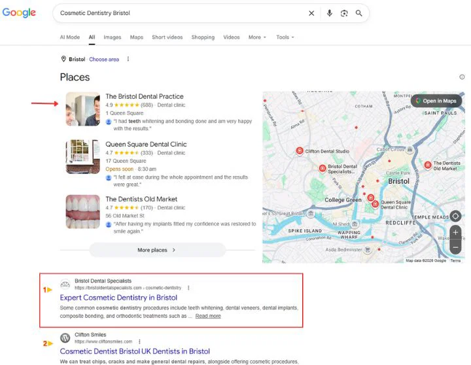Zoom in on the map with plus button
This screenshot has width=471, height=365.
pos(455,232)
